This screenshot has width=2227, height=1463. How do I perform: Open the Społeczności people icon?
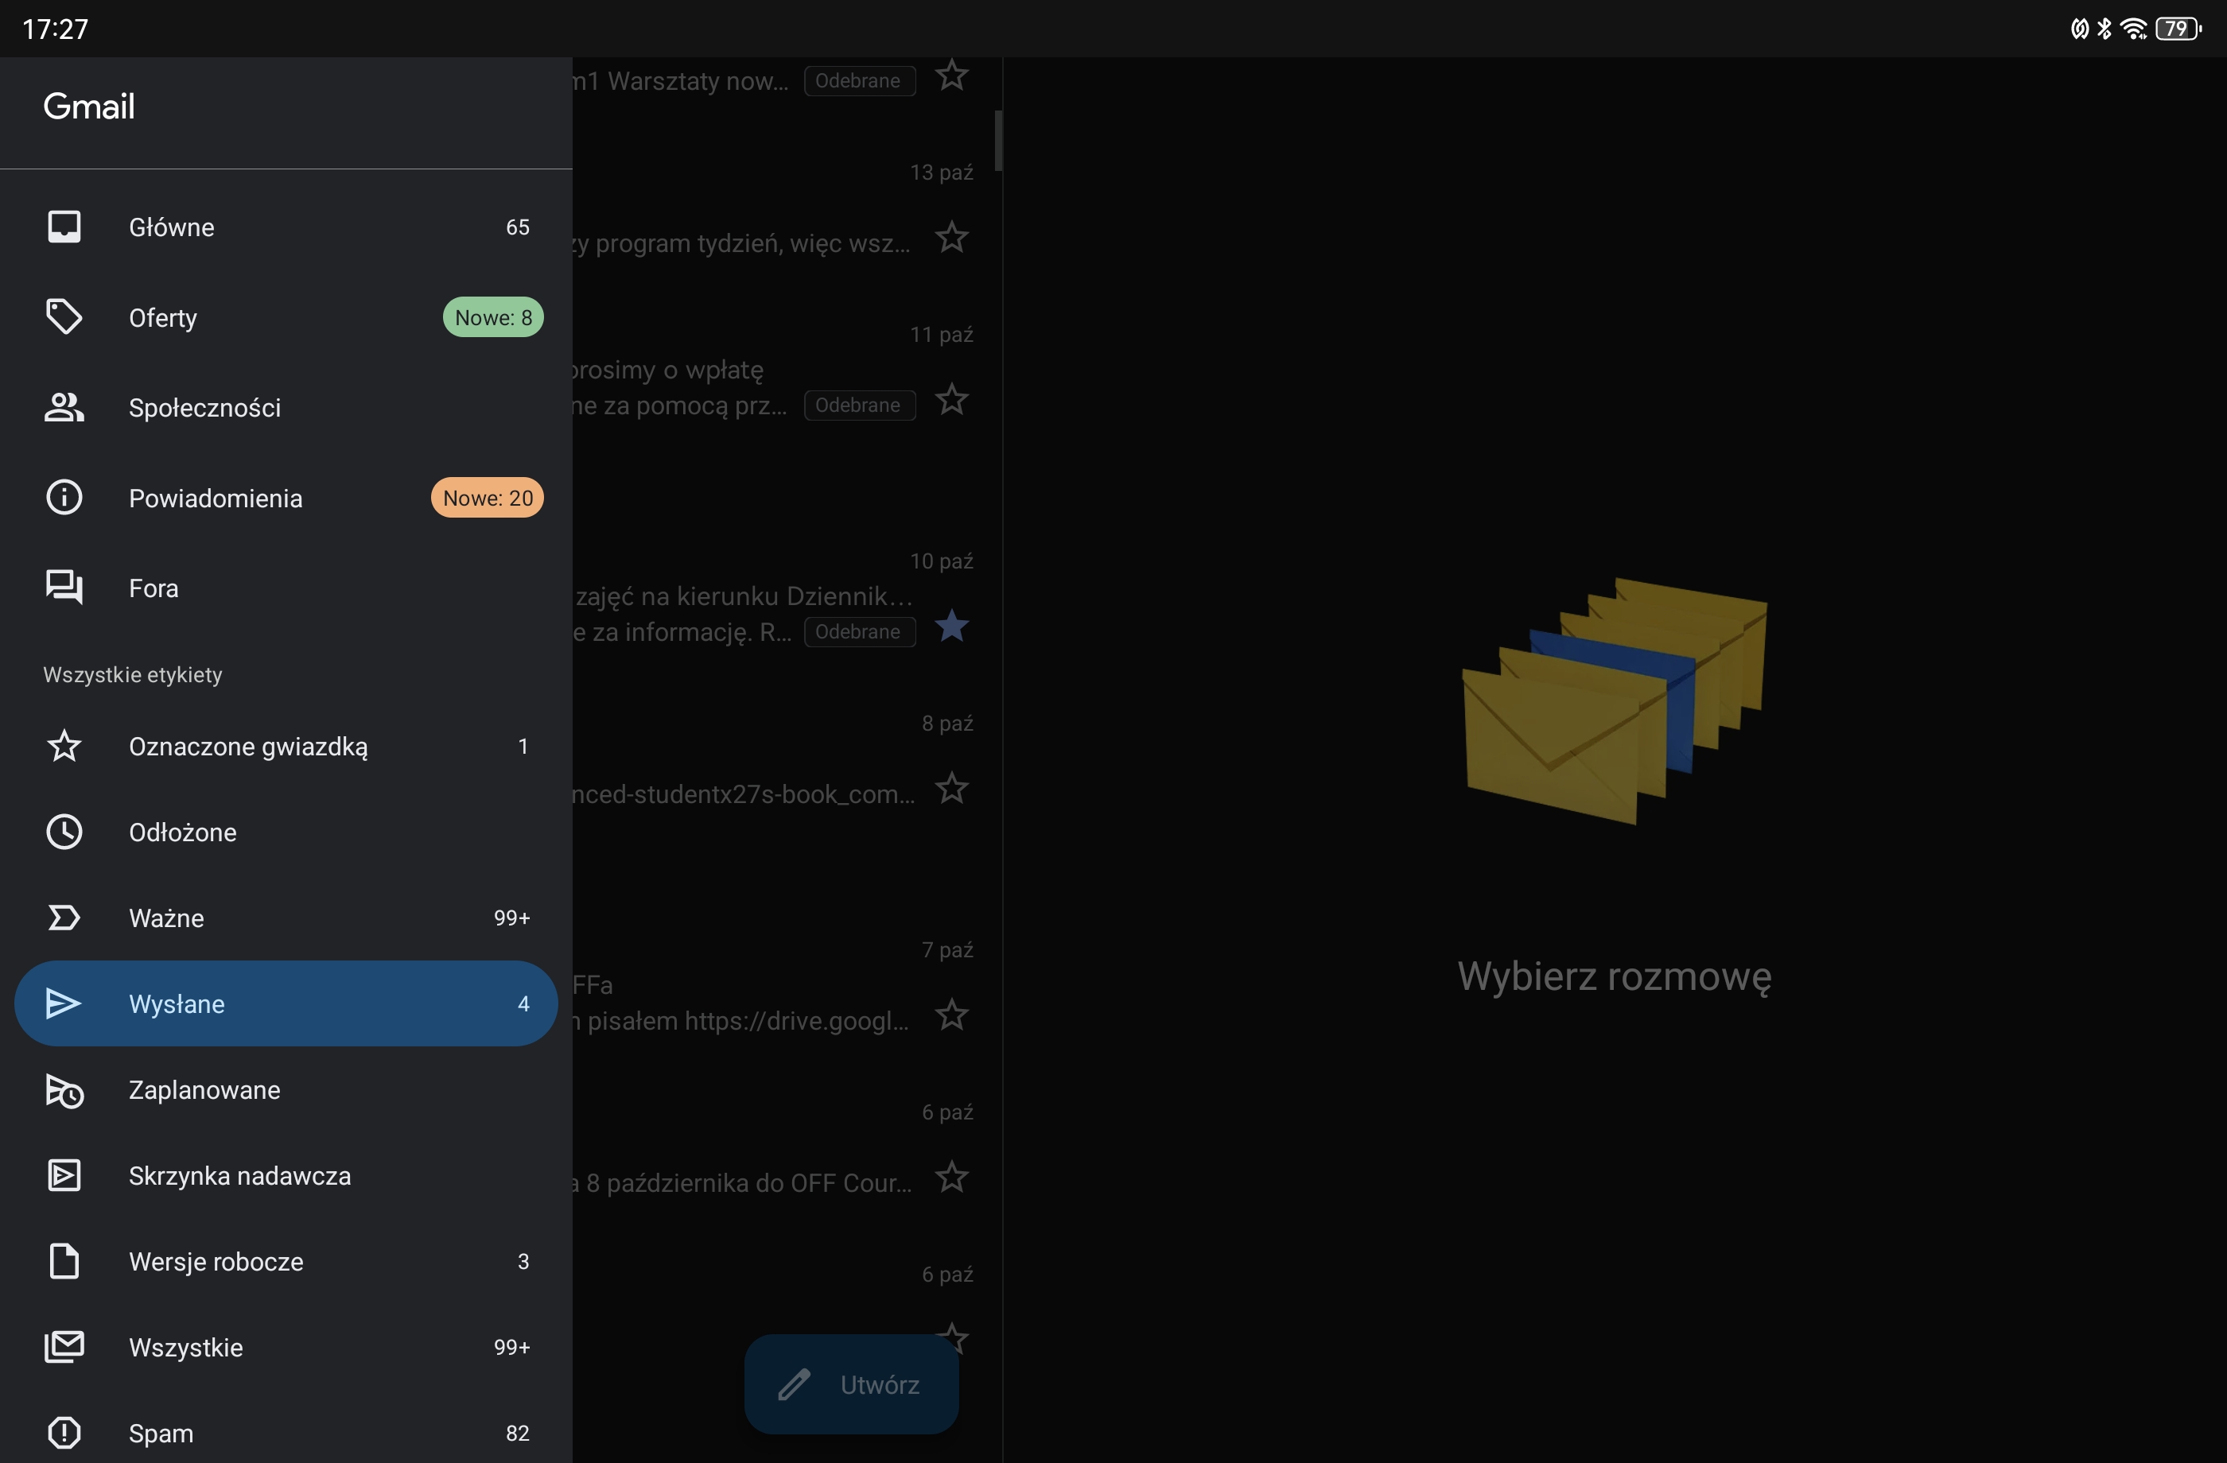point(64,408)
